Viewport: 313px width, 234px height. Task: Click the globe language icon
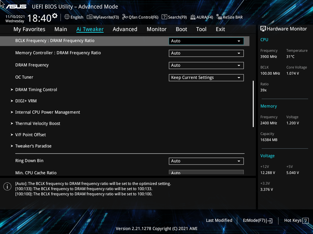(x=67, y=17)
